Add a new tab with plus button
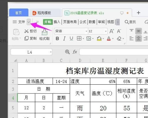Screen dimensions: 148x118 pyautogui.click(x=139, y=13)
